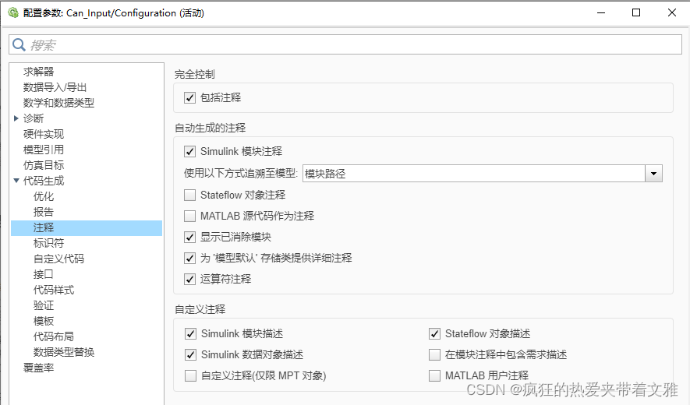The width and height of the screenshot is (690, 405).
Task: Toggle 显示已消除模块 checkbox
Action: click(189, 237)
